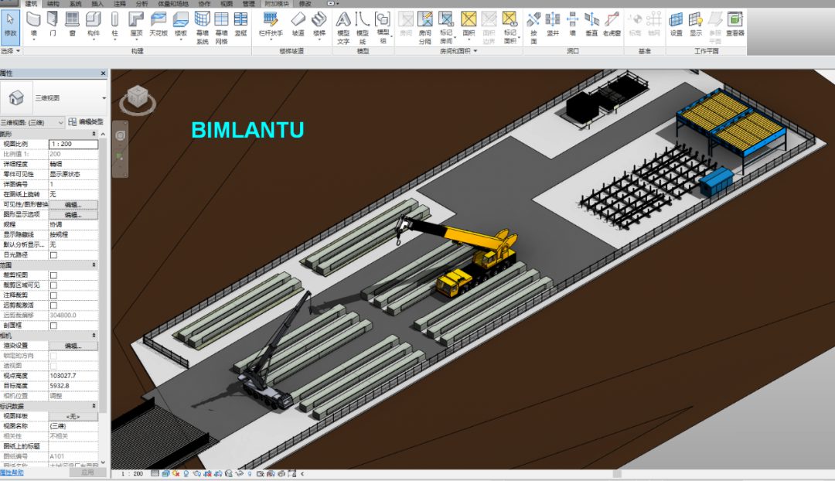Image resolution: width=835 pixels, height=481 pixels.
Task: Open the Add-Ins (附加模块) ribbon tab
Action: click(x=277, y=4)
